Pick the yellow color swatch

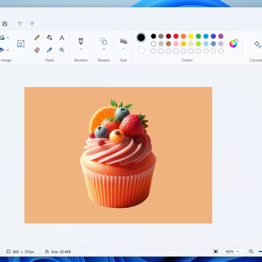(x=191, y=36)
